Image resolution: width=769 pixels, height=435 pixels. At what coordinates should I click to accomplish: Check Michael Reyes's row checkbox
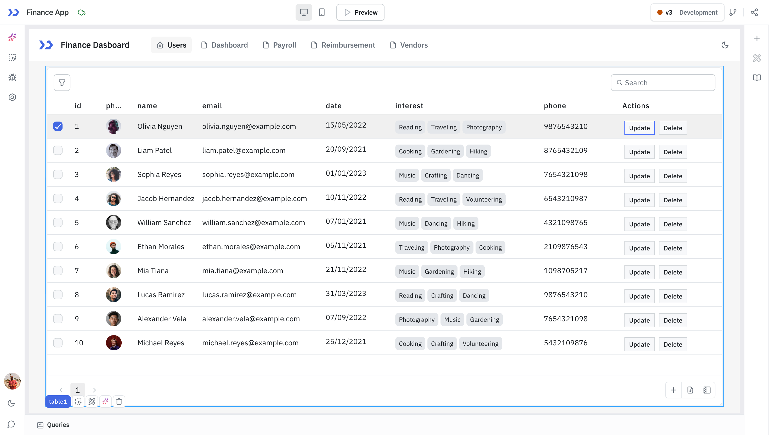click(x=58, y=343)
